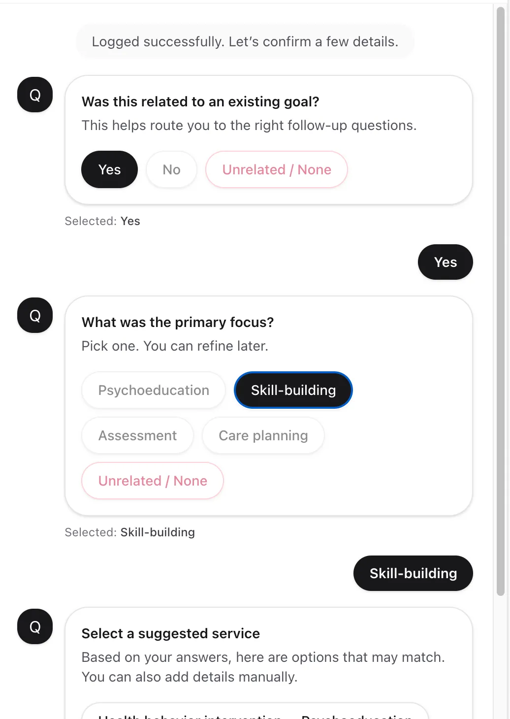Click the Q avatar next to primary focus question
510x719 pixels.
(x=35, y=315)
